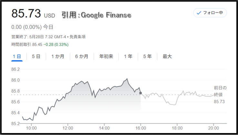Click the closing price dot at 16:00
The width and height of the screenshot is (238, 135).
coord(140,93)
